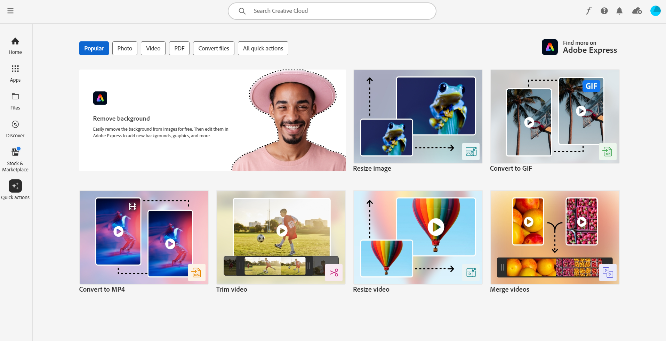
Task: Click Adobe Express logo on Remove background card
Action: [x=100, y=98]
